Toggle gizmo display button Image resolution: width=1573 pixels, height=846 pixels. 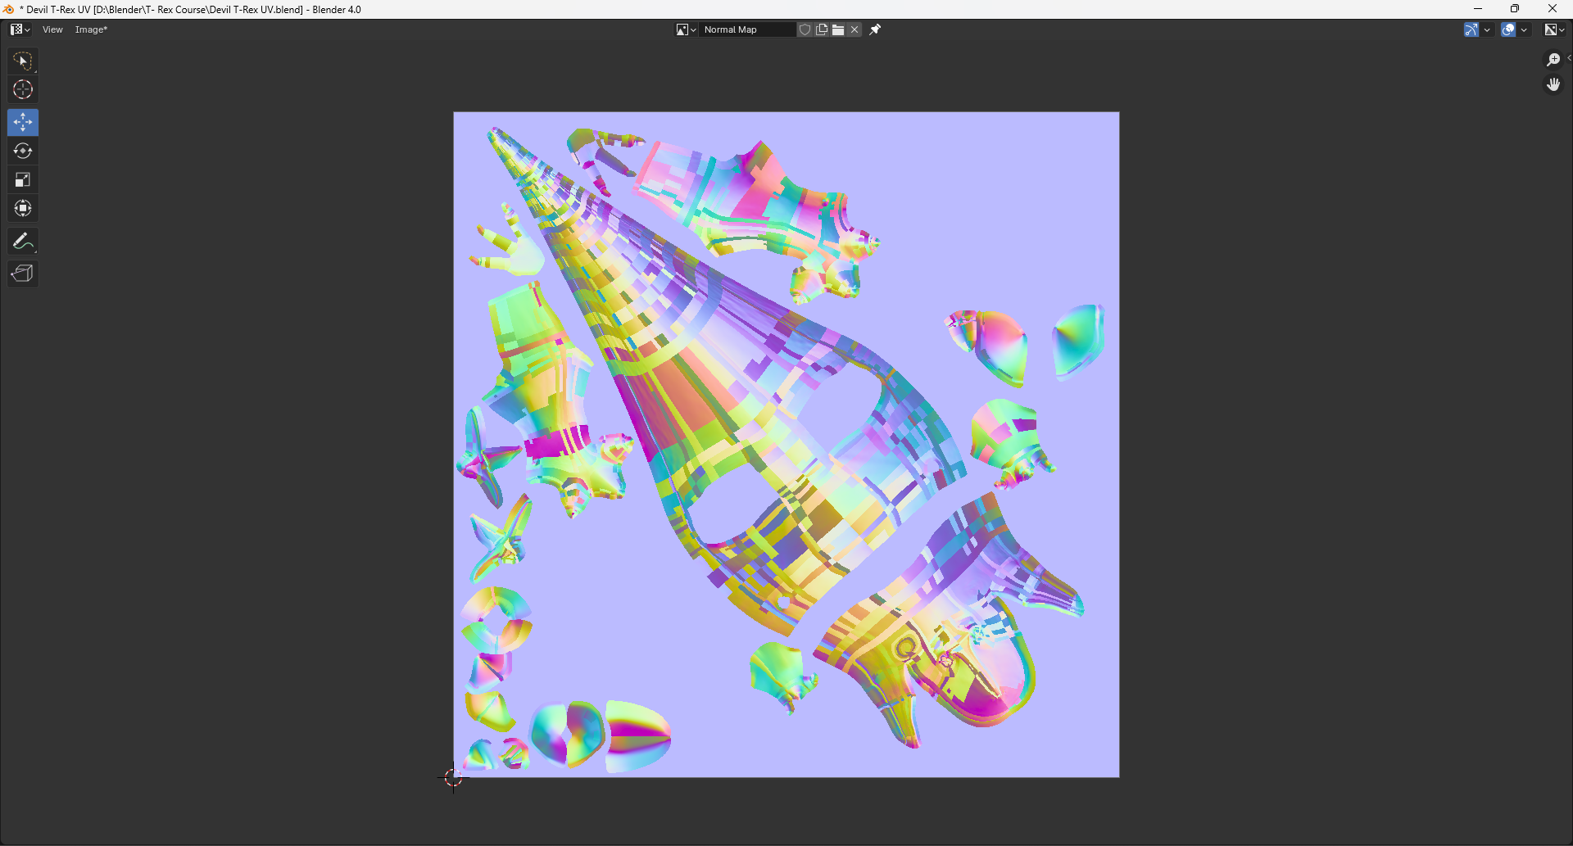[1471, 29]
